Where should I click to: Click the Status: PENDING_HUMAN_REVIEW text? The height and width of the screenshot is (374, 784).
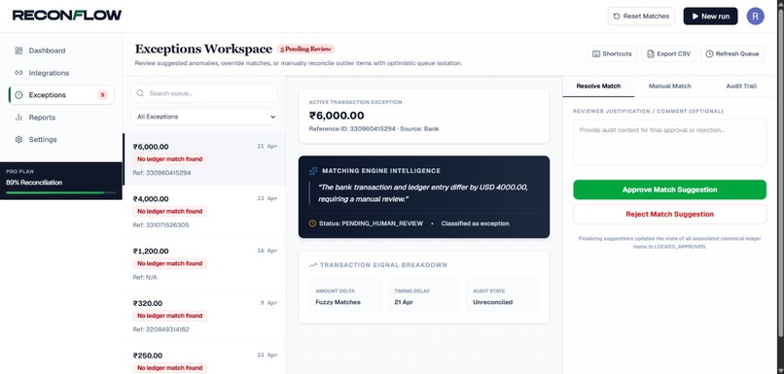point(371,223)
